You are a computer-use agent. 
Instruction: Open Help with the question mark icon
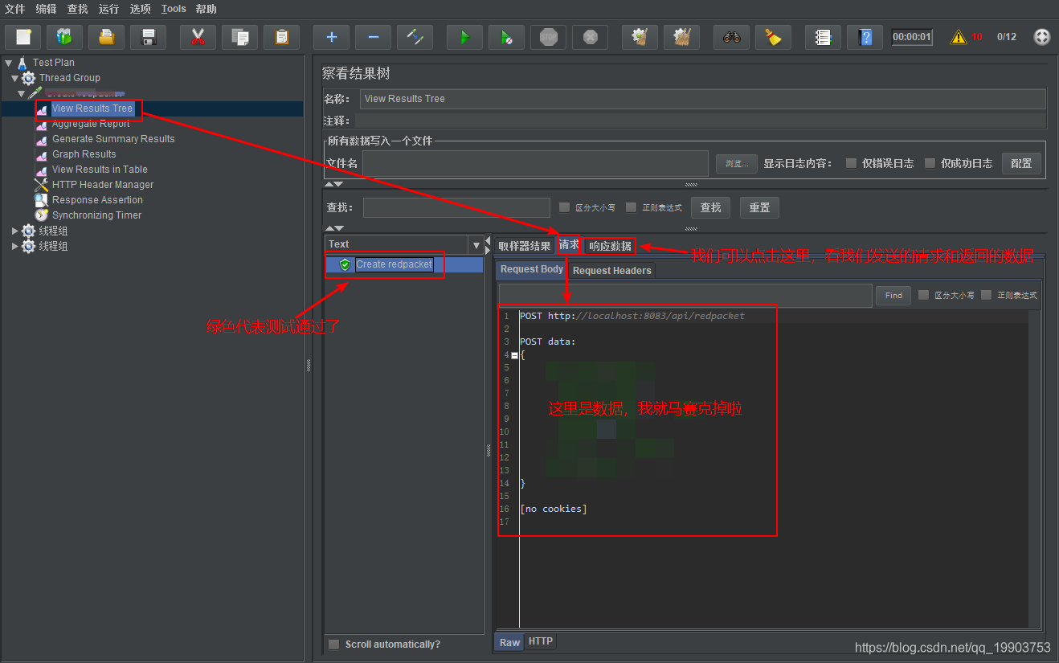pos(865,37)
